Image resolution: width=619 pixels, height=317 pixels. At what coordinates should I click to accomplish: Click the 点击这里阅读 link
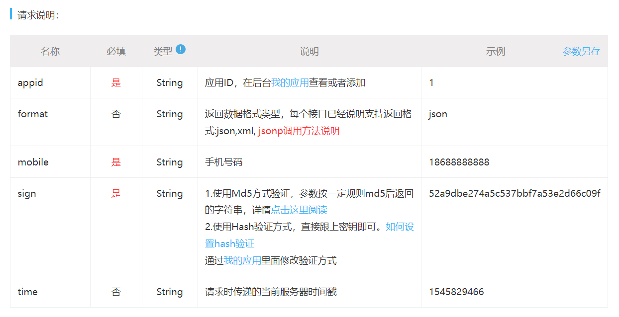tap(299, 210)
